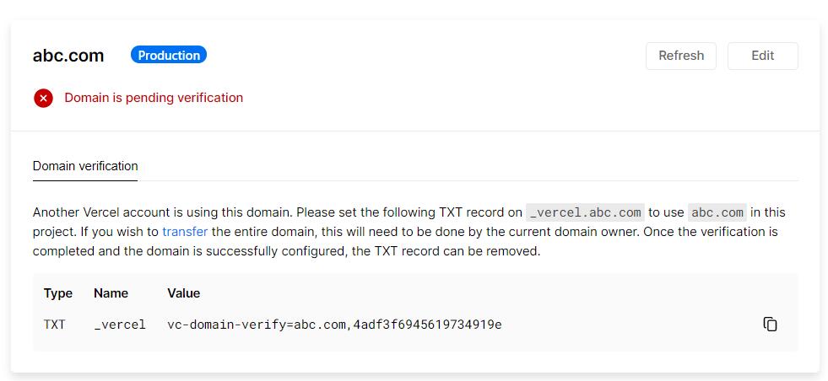This screenshot has width=828, height=381.
Task: Click the Production badge
Action: pos(169,56)
